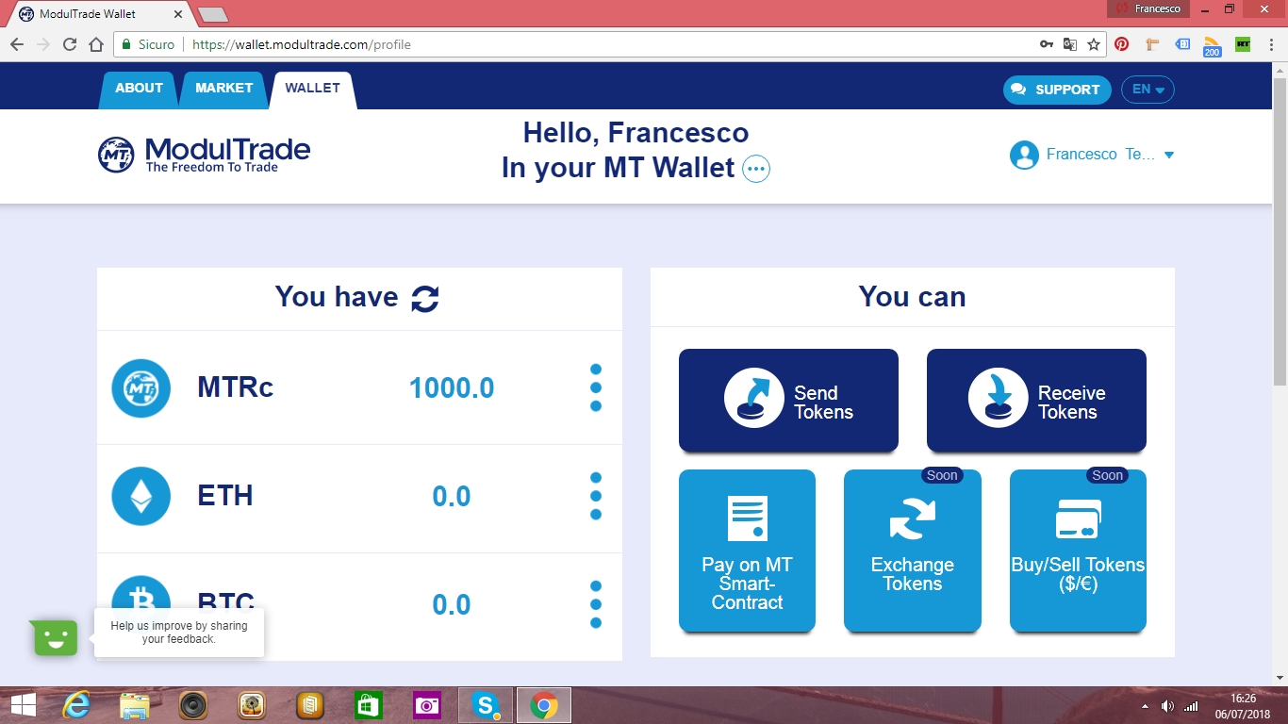Click the Receive Tokens button

click(1036, 400)
